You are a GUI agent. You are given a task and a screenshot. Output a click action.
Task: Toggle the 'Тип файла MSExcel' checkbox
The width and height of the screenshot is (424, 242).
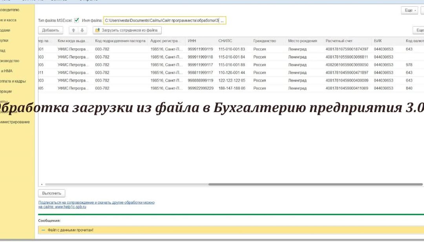(77, 20)
